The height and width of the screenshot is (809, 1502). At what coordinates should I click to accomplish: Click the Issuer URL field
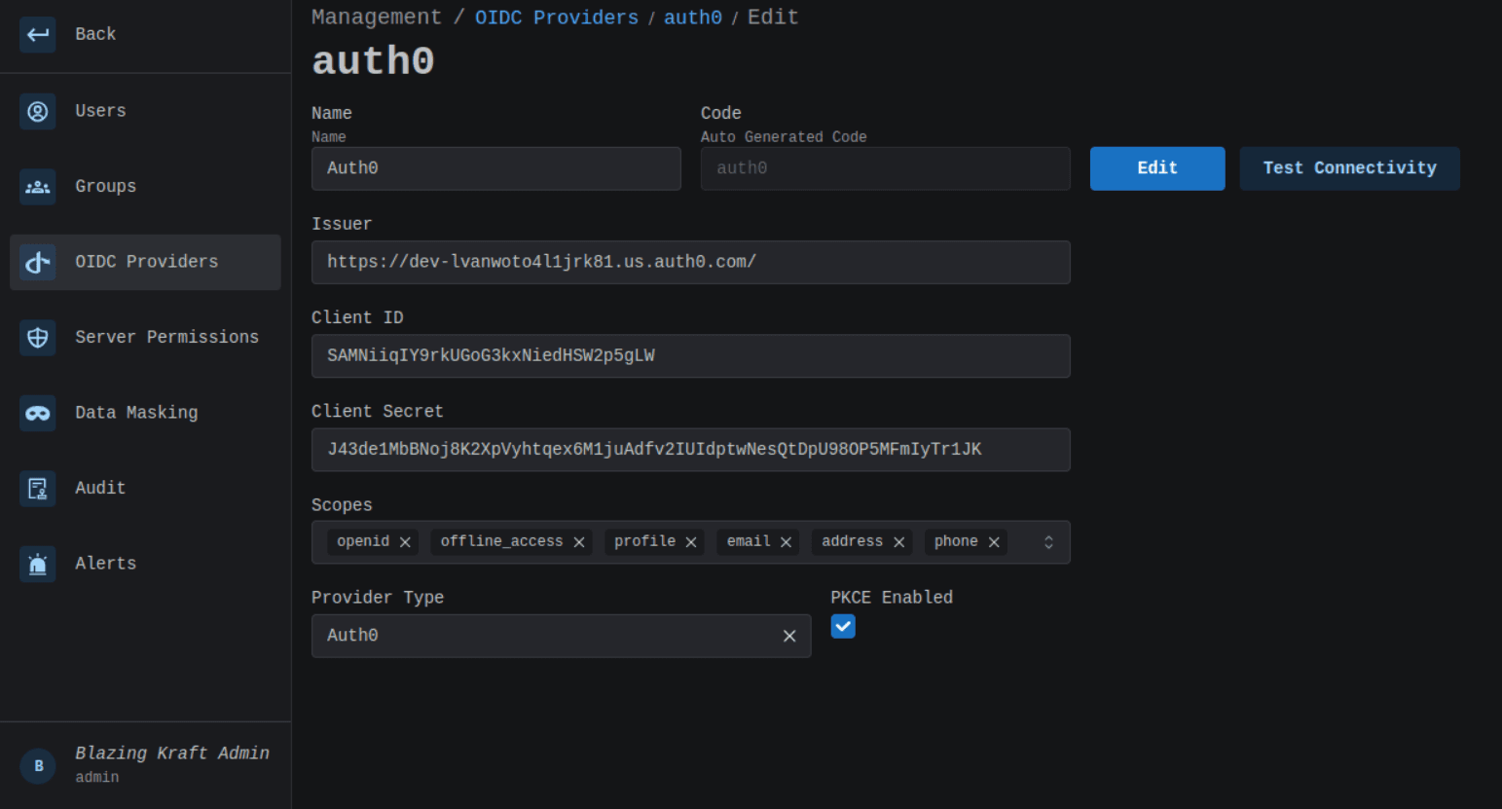[x=691, y=262]
